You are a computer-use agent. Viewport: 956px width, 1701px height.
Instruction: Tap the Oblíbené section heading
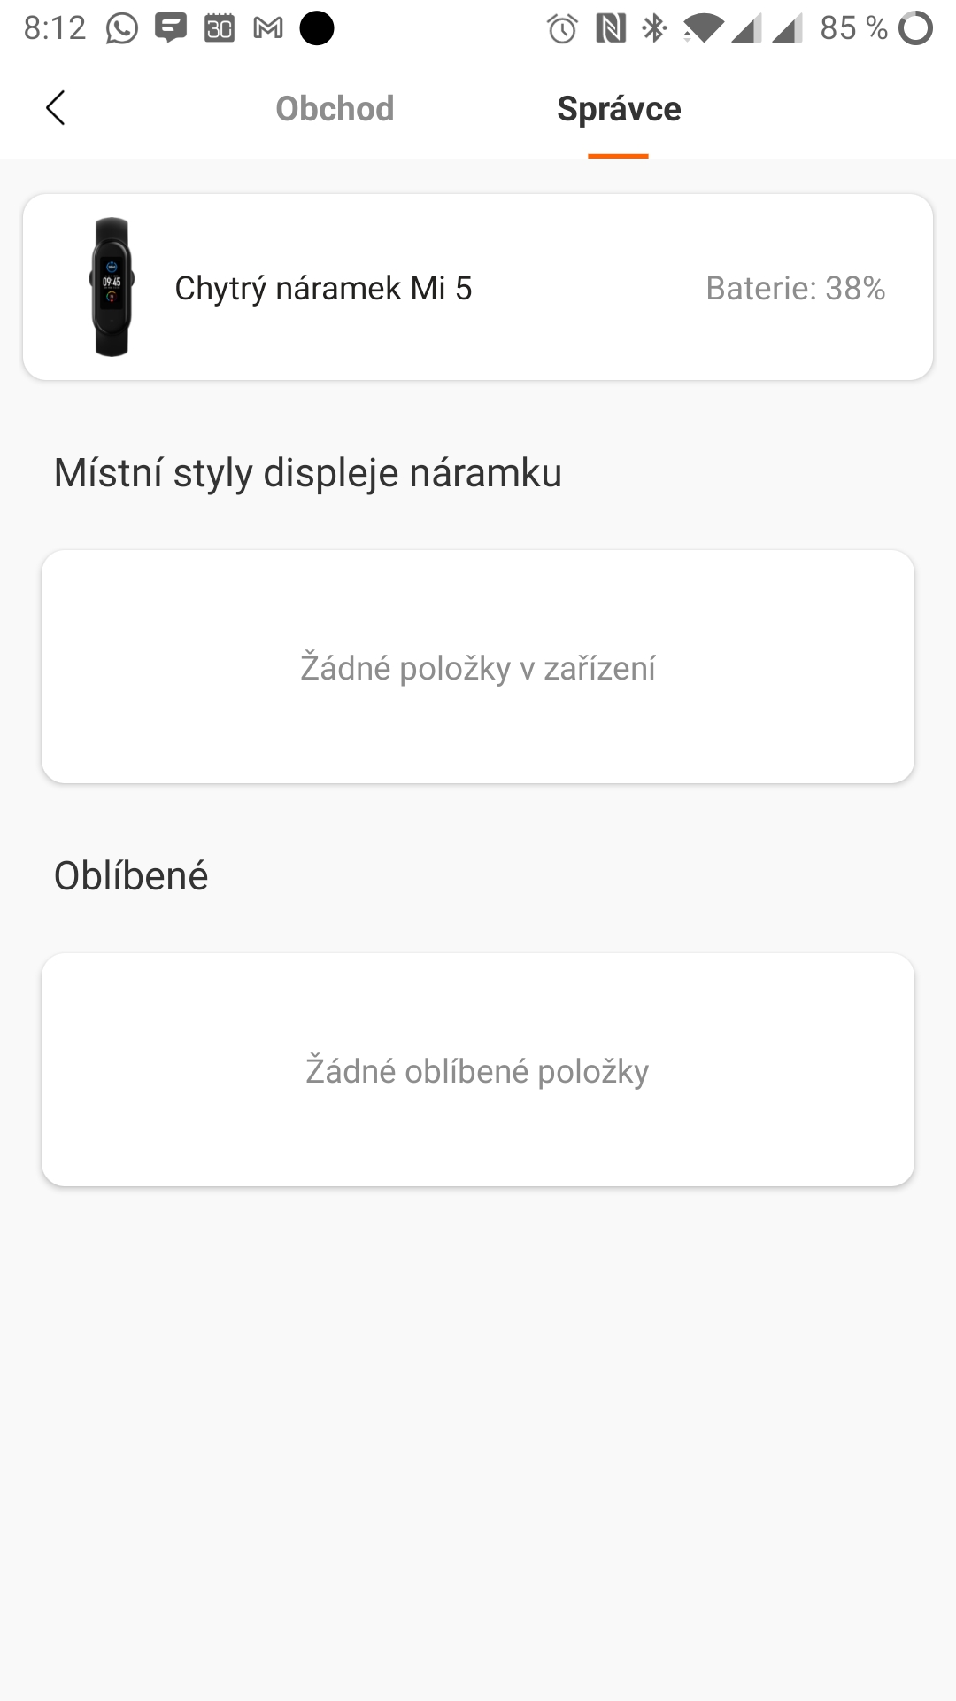point(131,875)
